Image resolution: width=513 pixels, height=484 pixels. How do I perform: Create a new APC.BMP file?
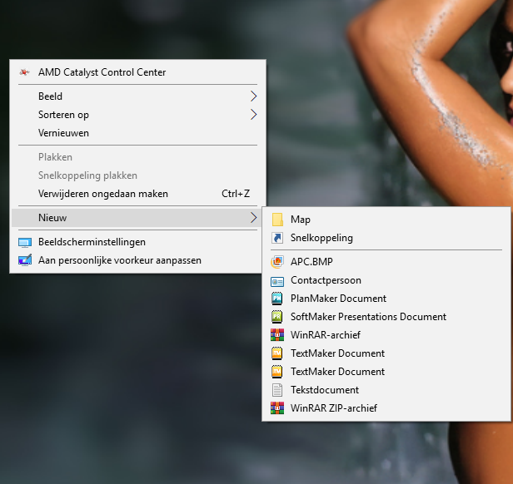click(x=312, y=262)
